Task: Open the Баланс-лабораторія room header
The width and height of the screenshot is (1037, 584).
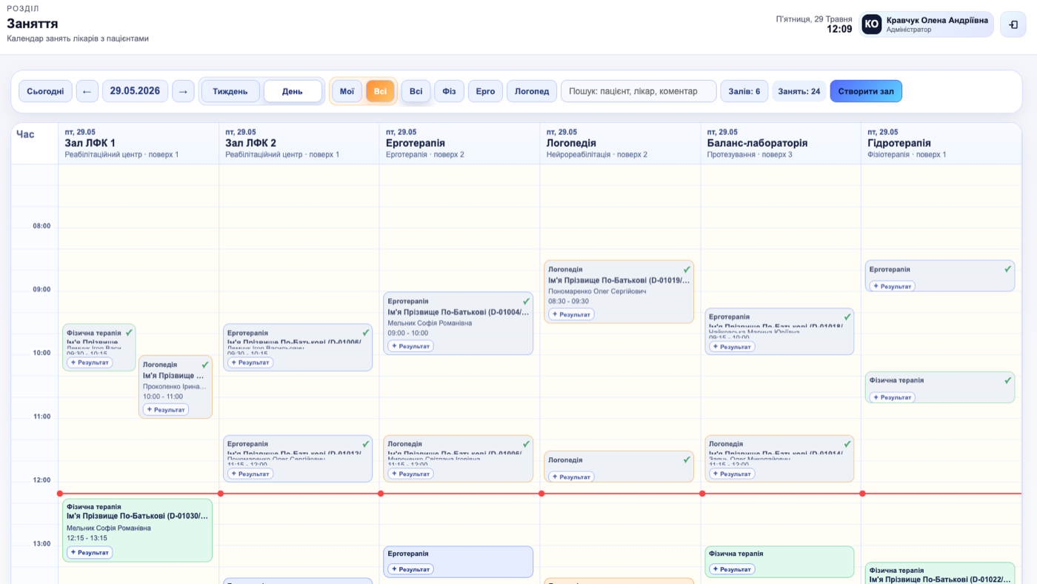Action: pos(781,143)
